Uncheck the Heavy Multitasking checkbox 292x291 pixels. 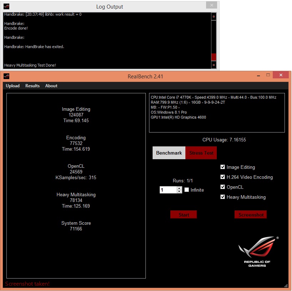222,197
